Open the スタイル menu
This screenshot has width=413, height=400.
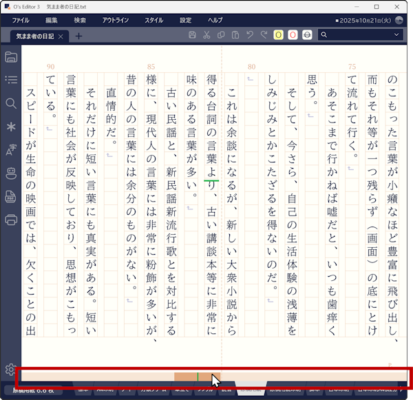[x=153, y=21]
